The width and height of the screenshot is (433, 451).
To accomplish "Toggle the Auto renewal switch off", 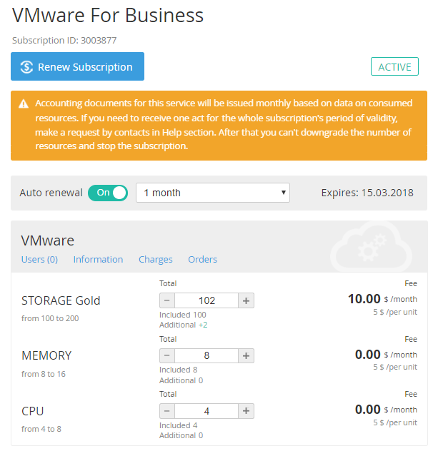I will coord(108,193).
